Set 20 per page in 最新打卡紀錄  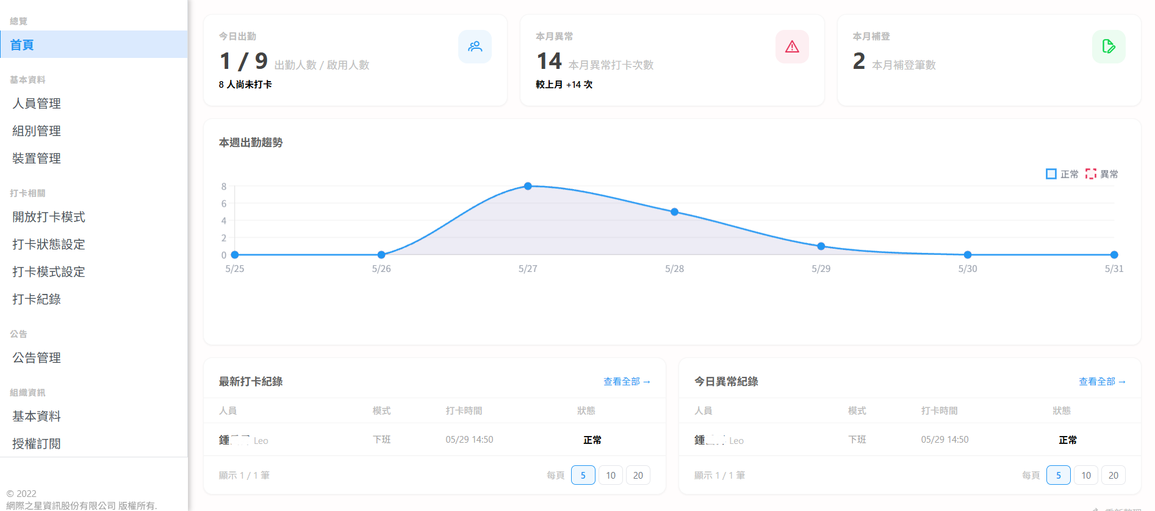pyautogui.click(x=638, y=475)
